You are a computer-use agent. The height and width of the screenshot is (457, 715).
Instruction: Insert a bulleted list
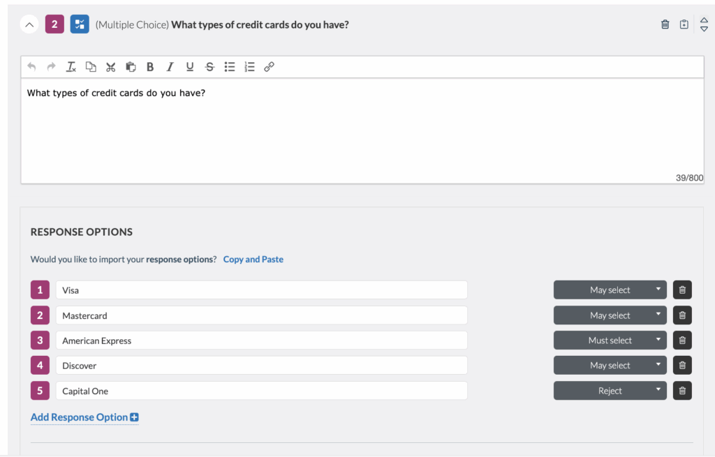(x=229, y=66)
